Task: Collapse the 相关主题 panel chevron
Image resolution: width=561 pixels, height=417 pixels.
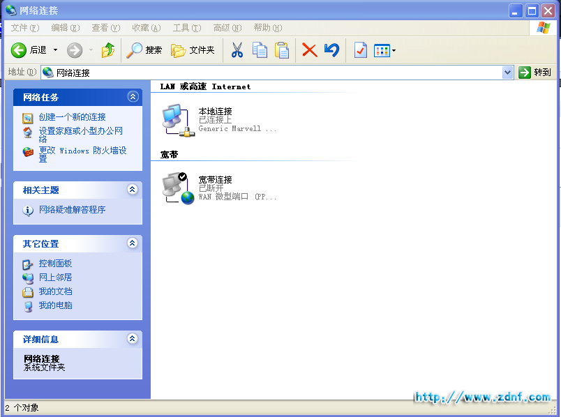Action: (133, 189)
